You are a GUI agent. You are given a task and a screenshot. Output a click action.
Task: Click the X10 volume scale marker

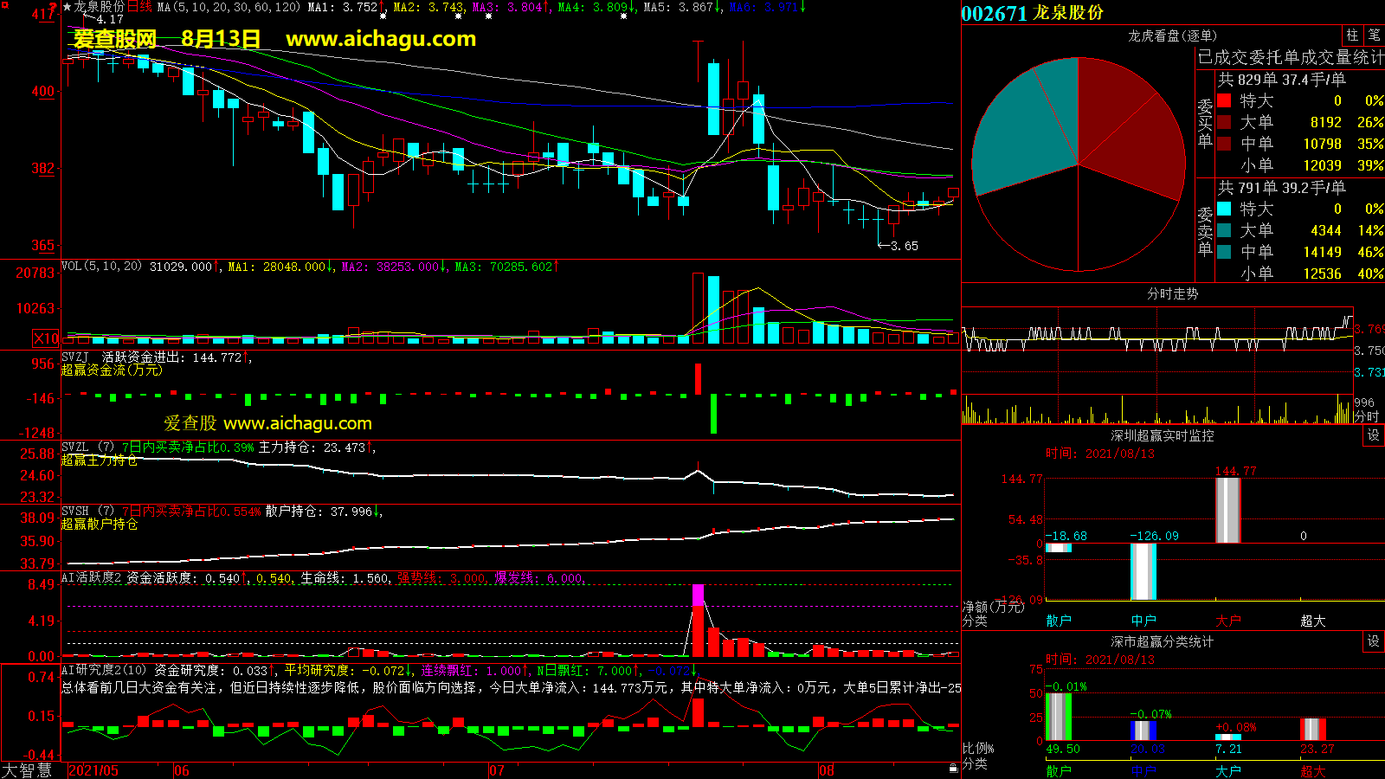46,338
